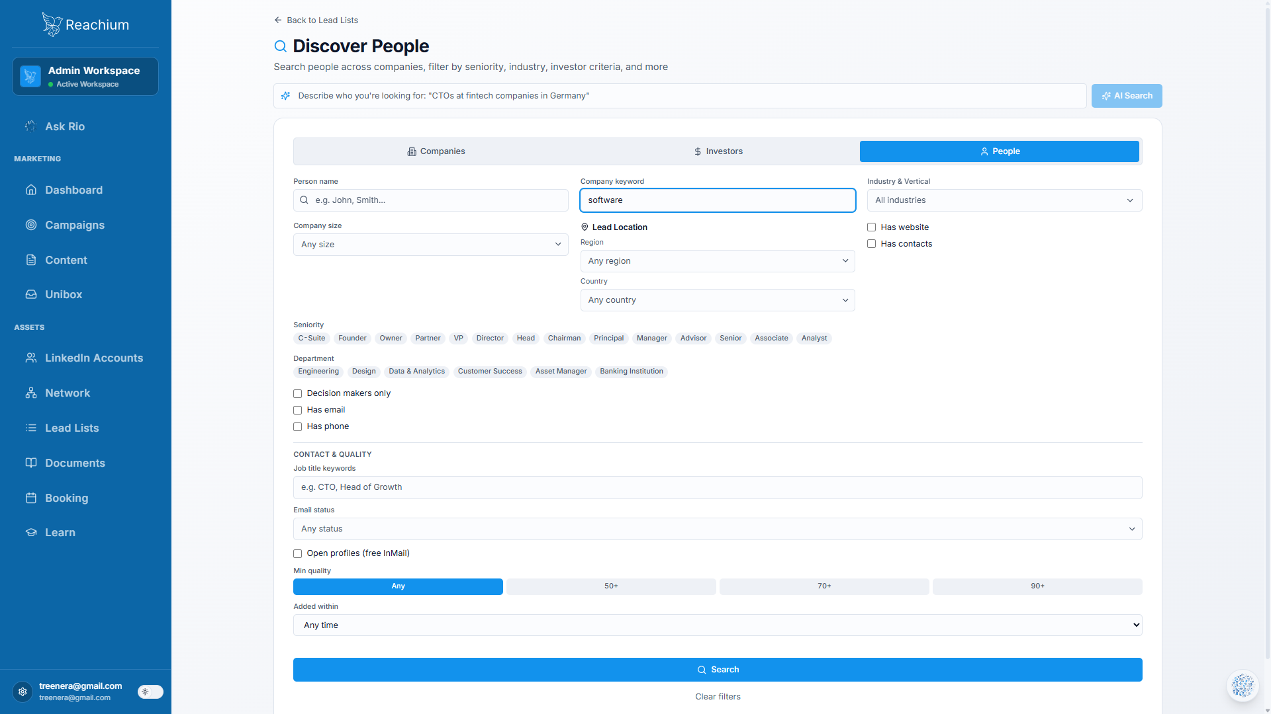Select the C-Suite seniority chip
This screenshot has width=1271, height=714.
[x=312, y=338]
